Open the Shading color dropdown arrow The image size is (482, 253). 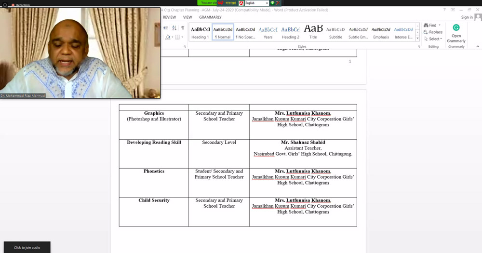[172, 37]
